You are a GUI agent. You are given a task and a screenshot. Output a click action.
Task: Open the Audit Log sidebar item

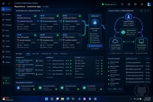click(7, 57)
